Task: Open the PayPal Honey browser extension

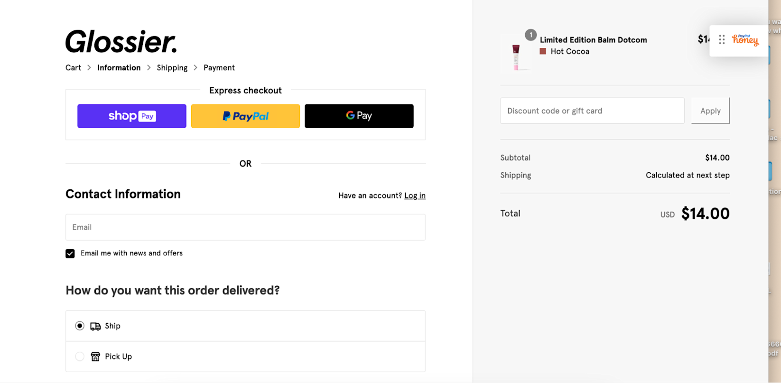Action: (x=745, y=40)
